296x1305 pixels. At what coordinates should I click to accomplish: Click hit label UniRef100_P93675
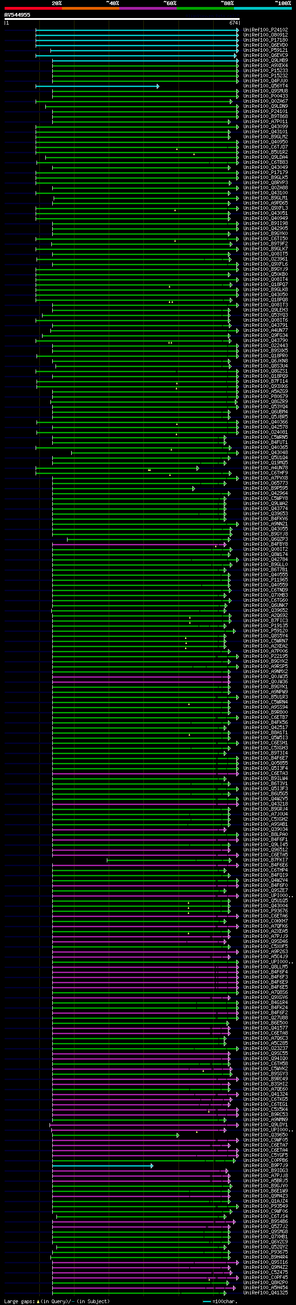click(265, 1252)
